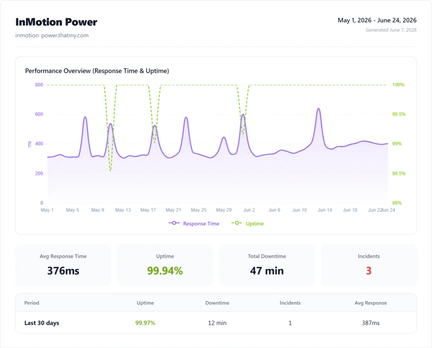Click the Total Downtime card label
Image resolution: width=432 pixels, height=348 pixels.
coord(267,256)
